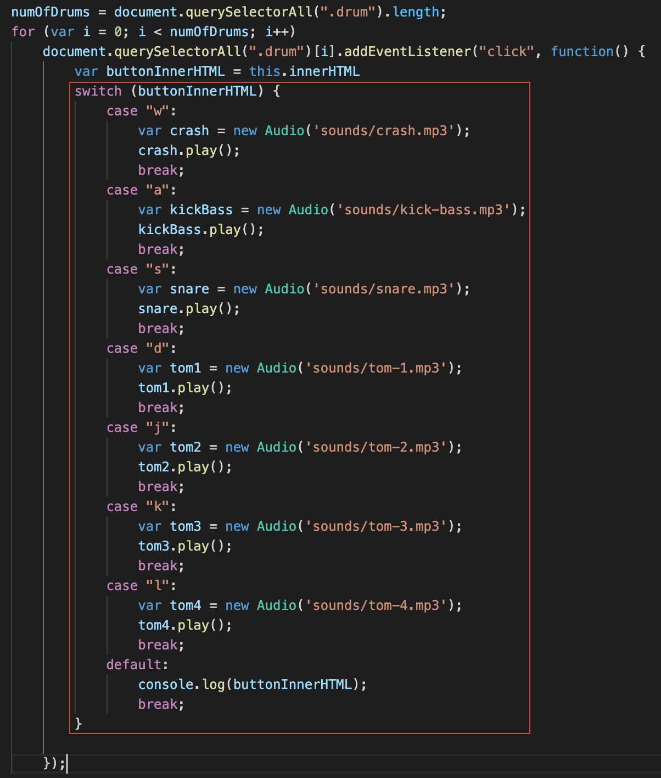Click the 'break;' after console.log
This screenshot has height=778, width=661.
click(161, 704)
